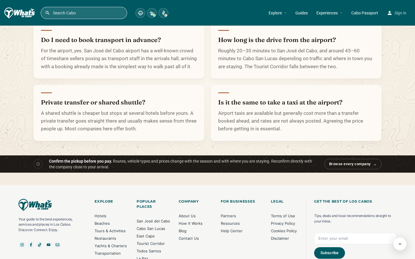Click the Subscribe button
The width and height of the screenshot is (415, 259).
[x=329, y=253]
